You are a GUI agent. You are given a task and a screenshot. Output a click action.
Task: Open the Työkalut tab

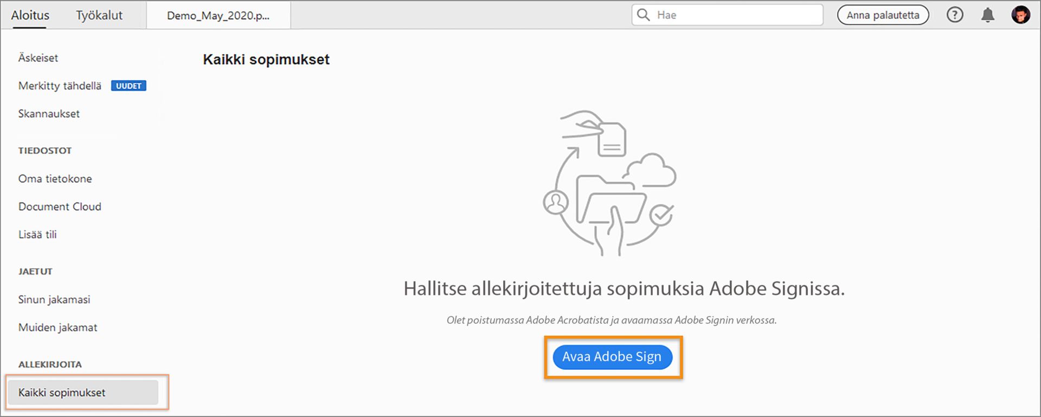pos(99,15)
